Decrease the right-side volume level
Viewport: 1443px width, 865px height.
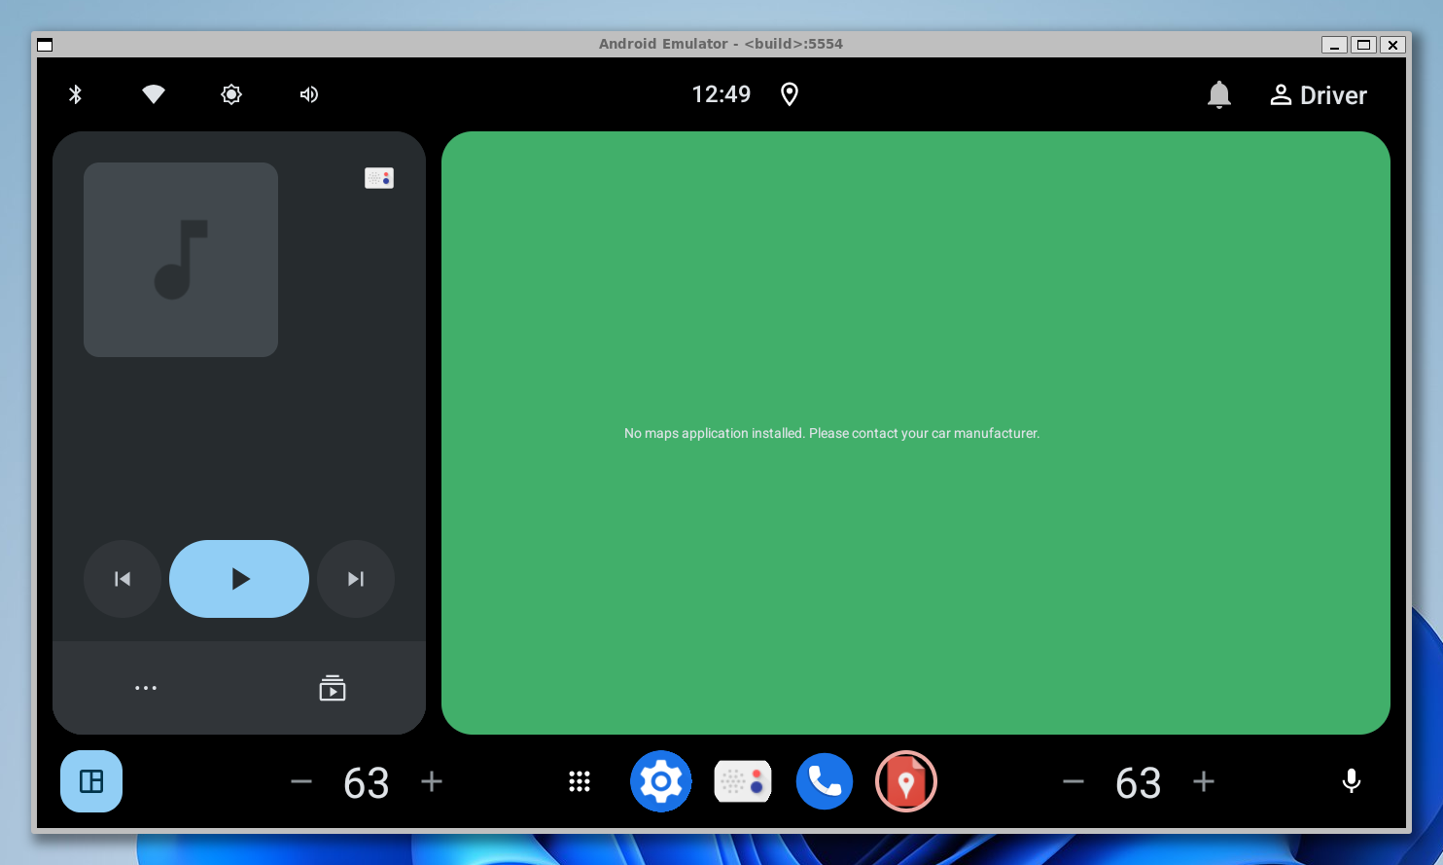pos(1073,781)
